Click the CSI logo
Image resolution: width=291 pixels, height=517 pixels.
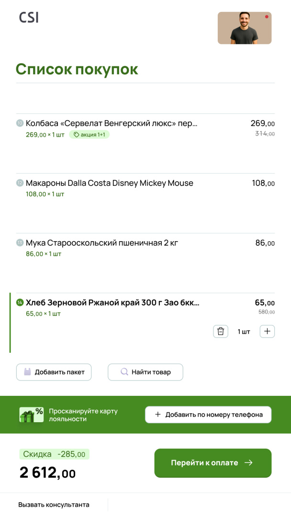pos(29,18)
